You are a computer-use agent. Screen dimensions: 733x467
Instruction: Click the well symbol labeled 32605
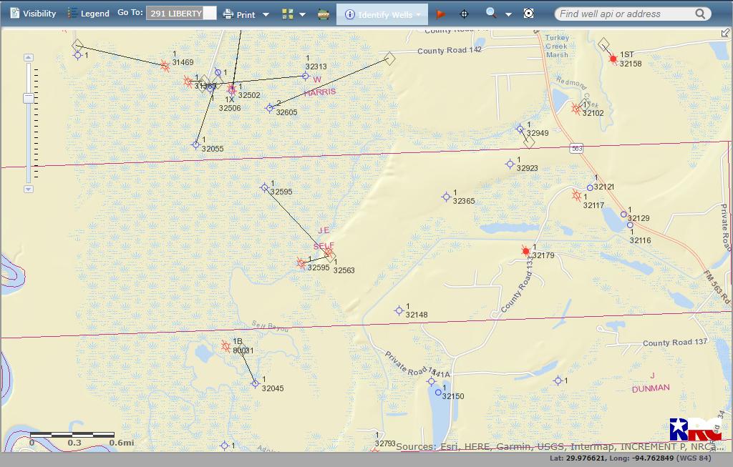(269, 108)
